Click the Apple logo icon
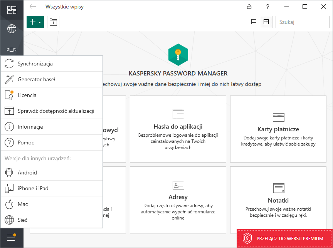This screenshot has height=248, width=333. tap(9, 204)
